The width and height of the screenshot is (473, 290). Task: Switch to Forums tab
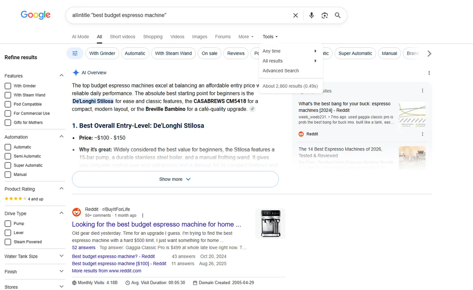point(223,37)
